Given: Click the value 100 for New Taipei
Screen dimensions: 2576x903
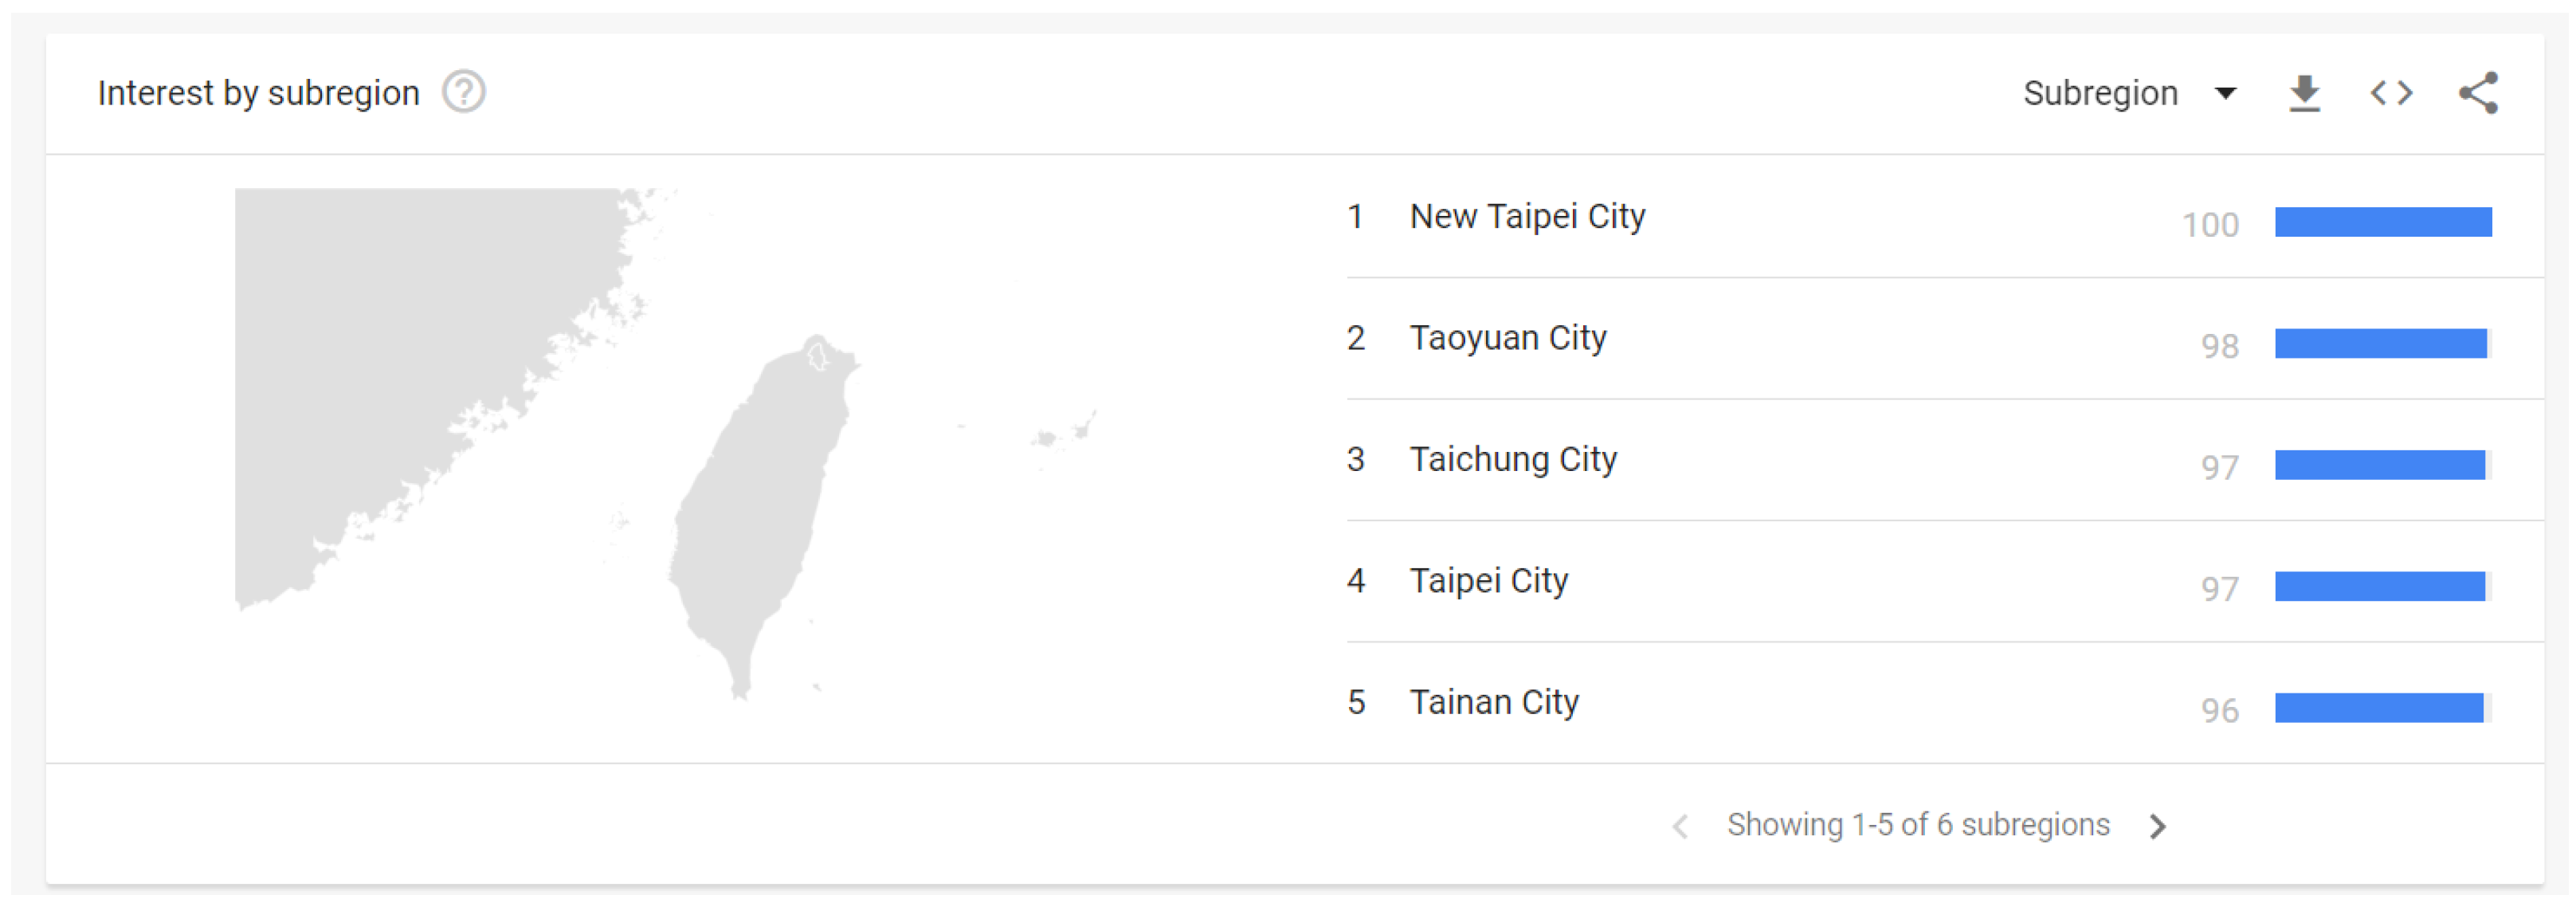Looking at the screenshot, I should click(x=2209, y=225).
